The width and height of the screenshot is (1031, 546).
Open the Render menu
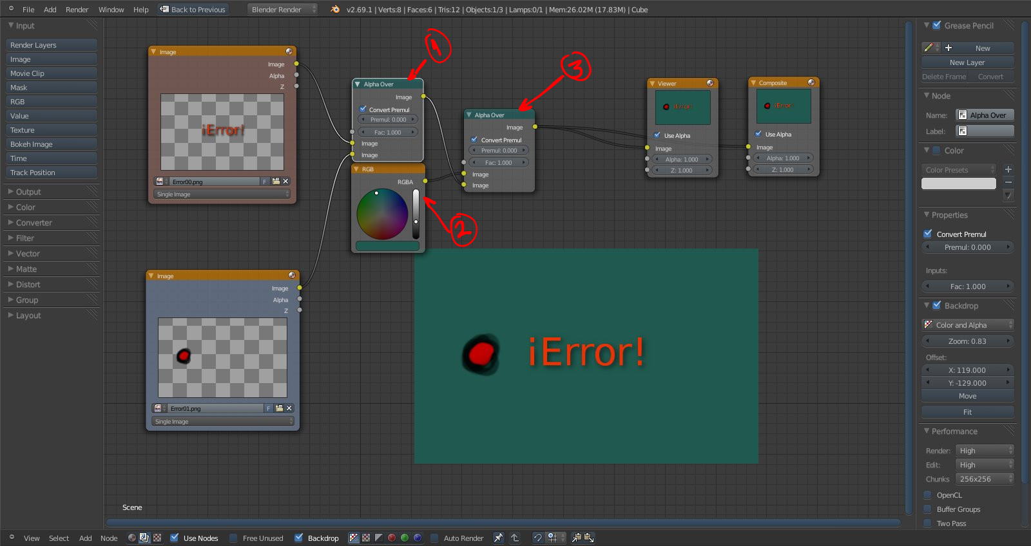[77, 10]
